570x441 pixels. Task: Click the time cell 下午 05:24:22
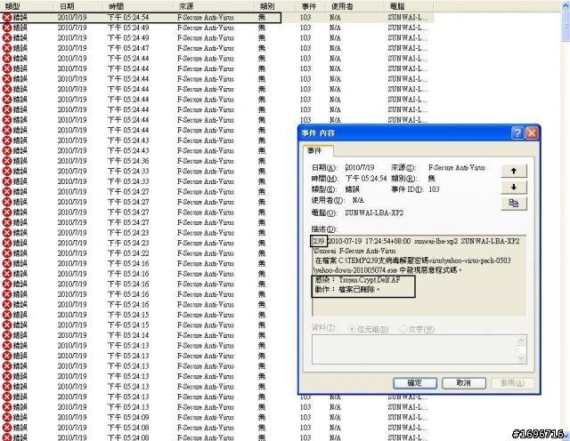coord(128,253)
